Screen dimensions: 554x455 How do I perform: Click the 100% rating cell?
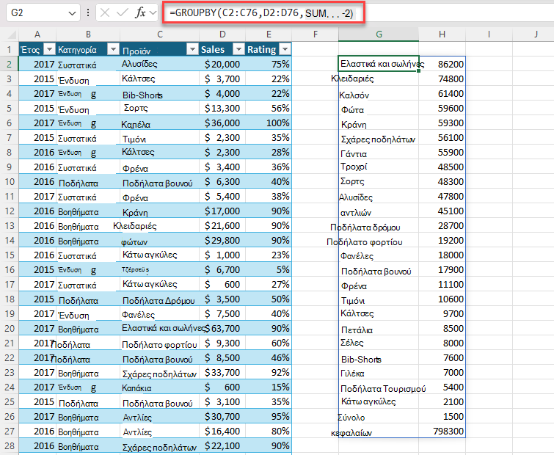point(269,123)
